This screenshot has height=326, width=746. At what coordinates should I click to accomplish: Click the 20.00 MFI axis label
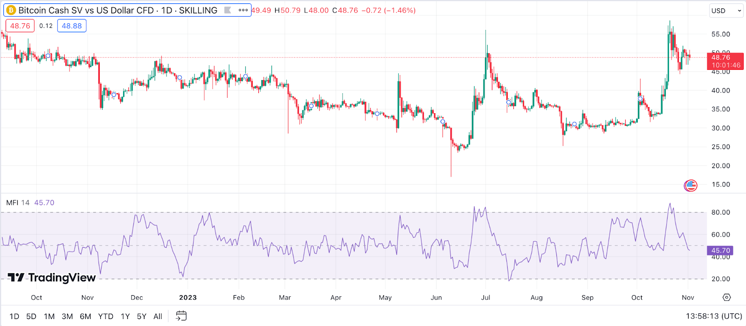pos(720,279)
